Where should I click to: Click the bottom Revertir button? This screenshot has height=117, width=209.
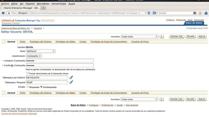190,99
